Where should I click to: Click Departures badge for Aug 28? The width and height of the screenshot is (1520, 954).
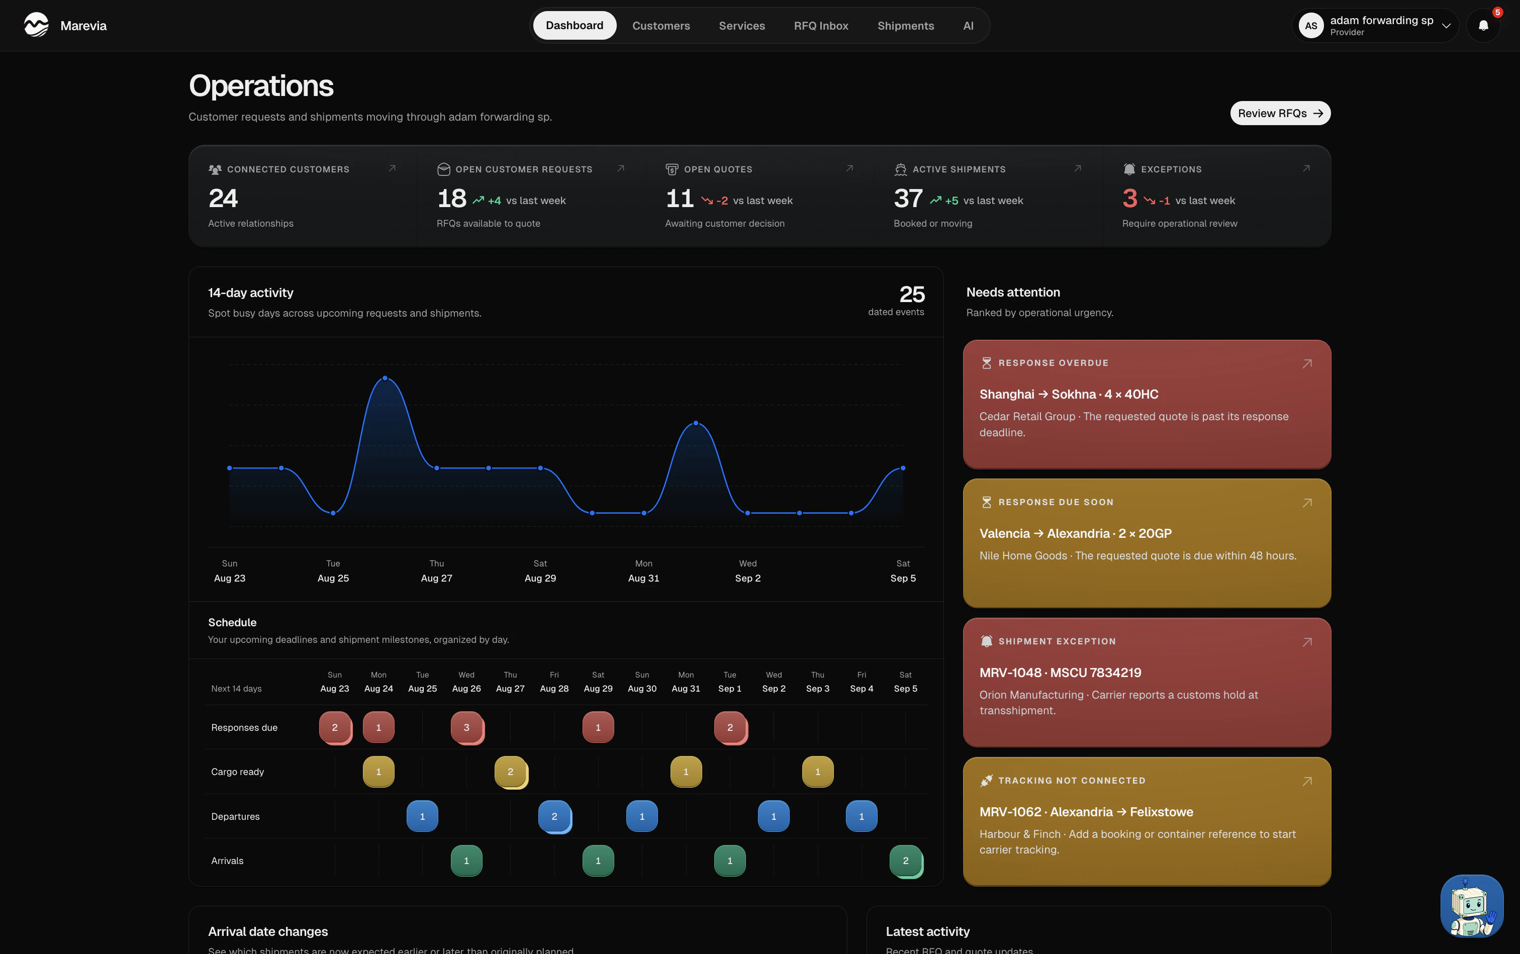tap(554, 816)
